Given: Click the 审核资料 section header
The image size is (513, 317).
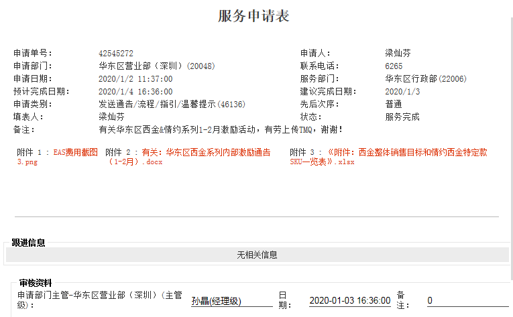Looking at the screenshot, I should click(36, 283).
